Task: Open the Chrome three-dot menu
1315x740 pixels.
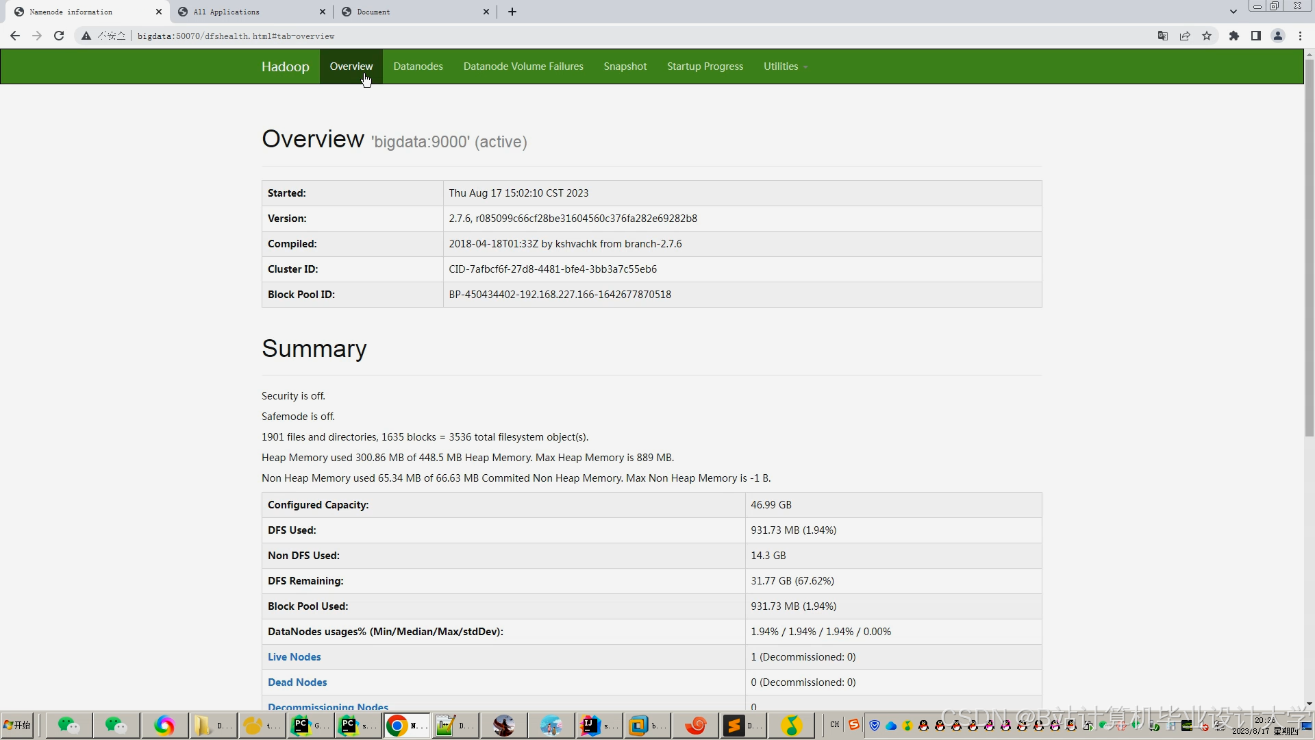Action: pos(1300,36)
